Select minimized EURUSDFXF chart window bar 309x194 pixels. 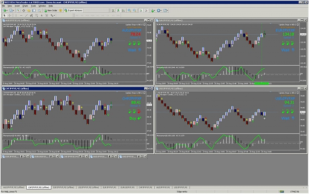[x=45, y=156]
